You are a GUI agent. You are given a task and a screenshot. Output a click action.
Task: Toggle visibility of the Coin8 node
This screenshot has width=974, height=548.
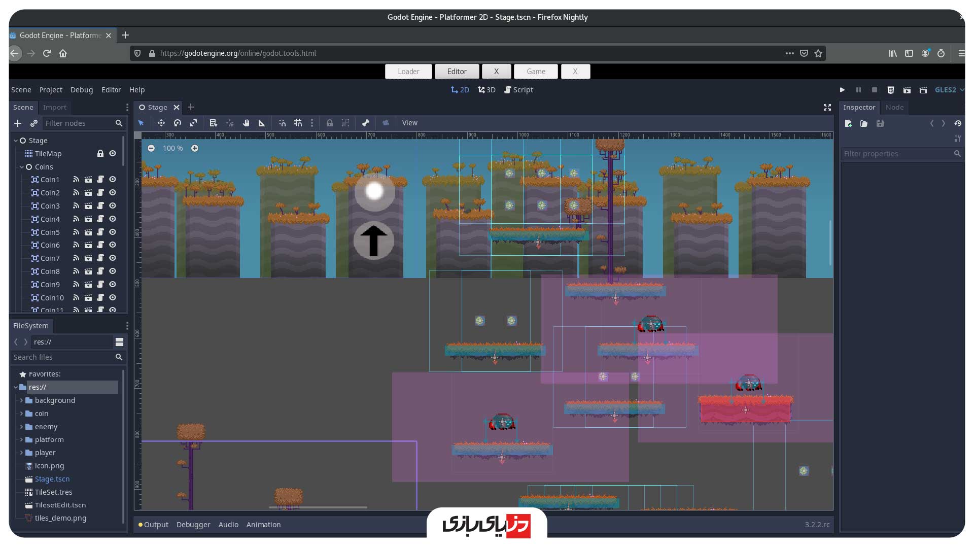click(113, 271)
